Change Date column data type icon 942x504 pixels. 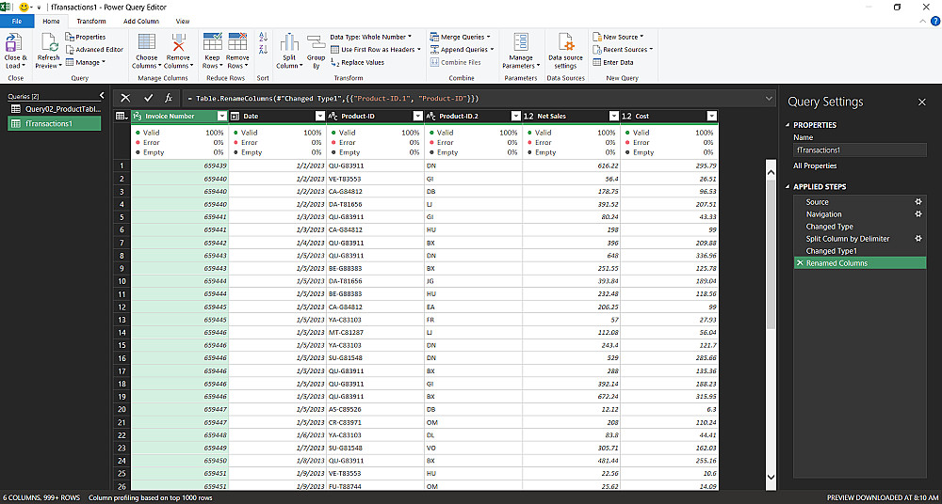click(235, 117)
